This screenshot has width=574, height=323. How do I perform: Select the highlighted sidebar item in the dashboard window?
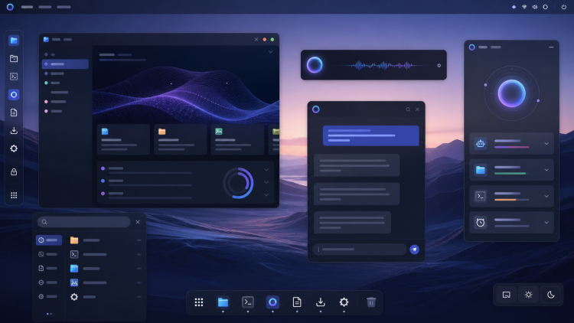pyautogui.click(x=65, y=64)
